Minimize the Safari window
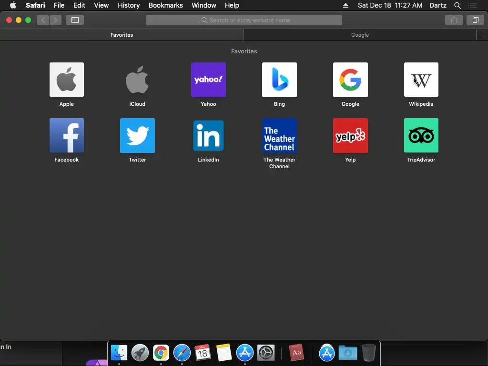The height and width of the screenshot is (366, 488). coord(19,20)
